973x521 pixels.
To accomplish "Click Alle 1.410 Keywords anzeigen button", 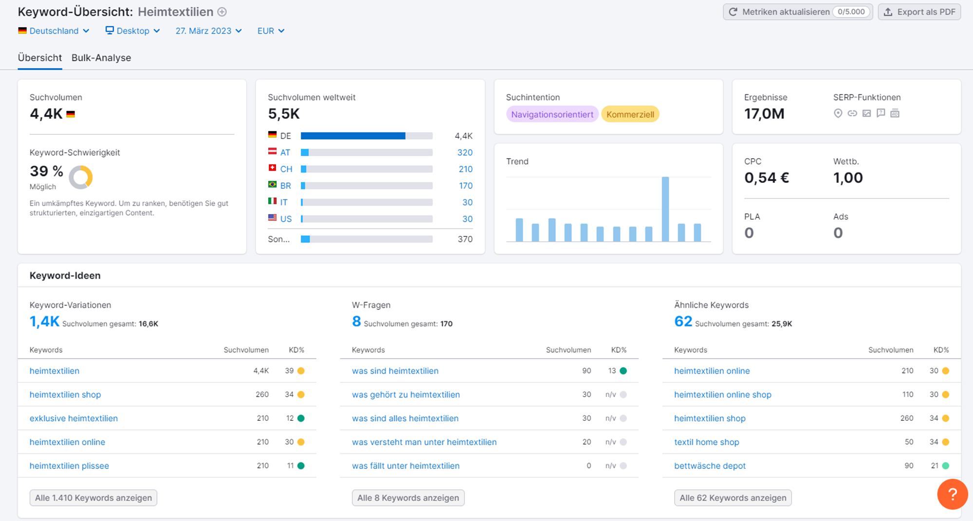I will (x=93, y=498).
